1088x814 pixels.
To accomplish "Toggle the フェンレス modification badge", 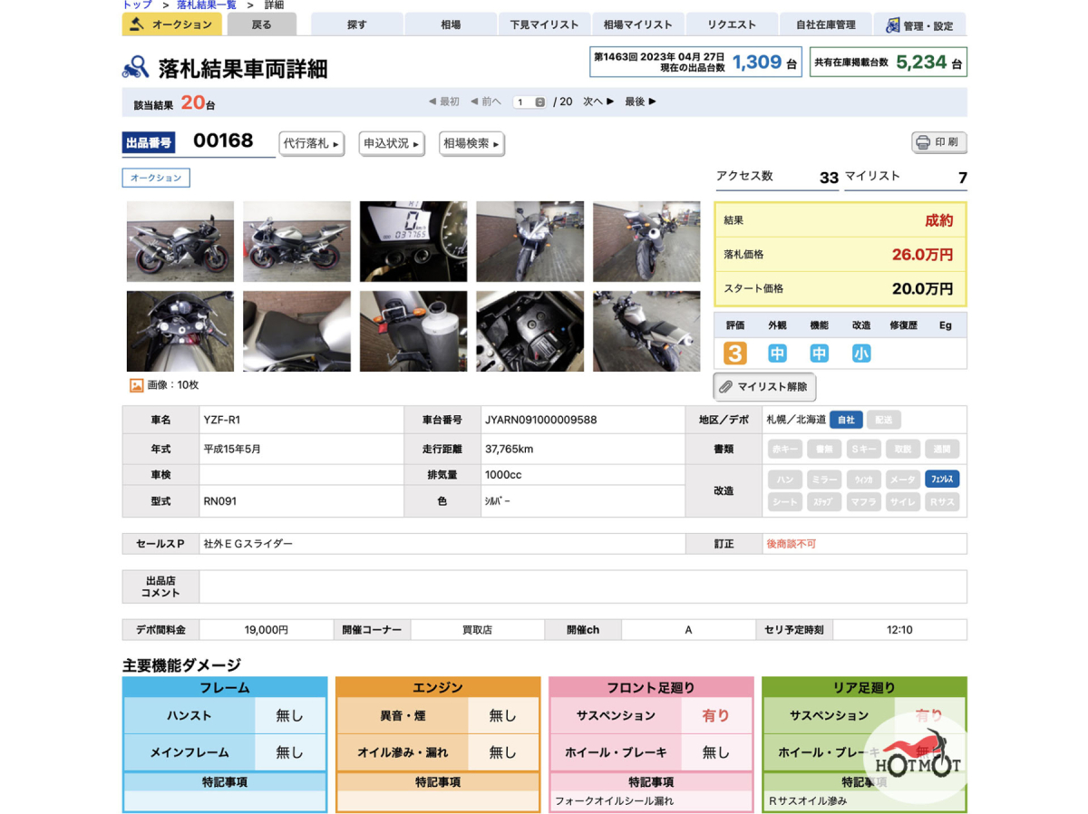I will tap(942, 479).
